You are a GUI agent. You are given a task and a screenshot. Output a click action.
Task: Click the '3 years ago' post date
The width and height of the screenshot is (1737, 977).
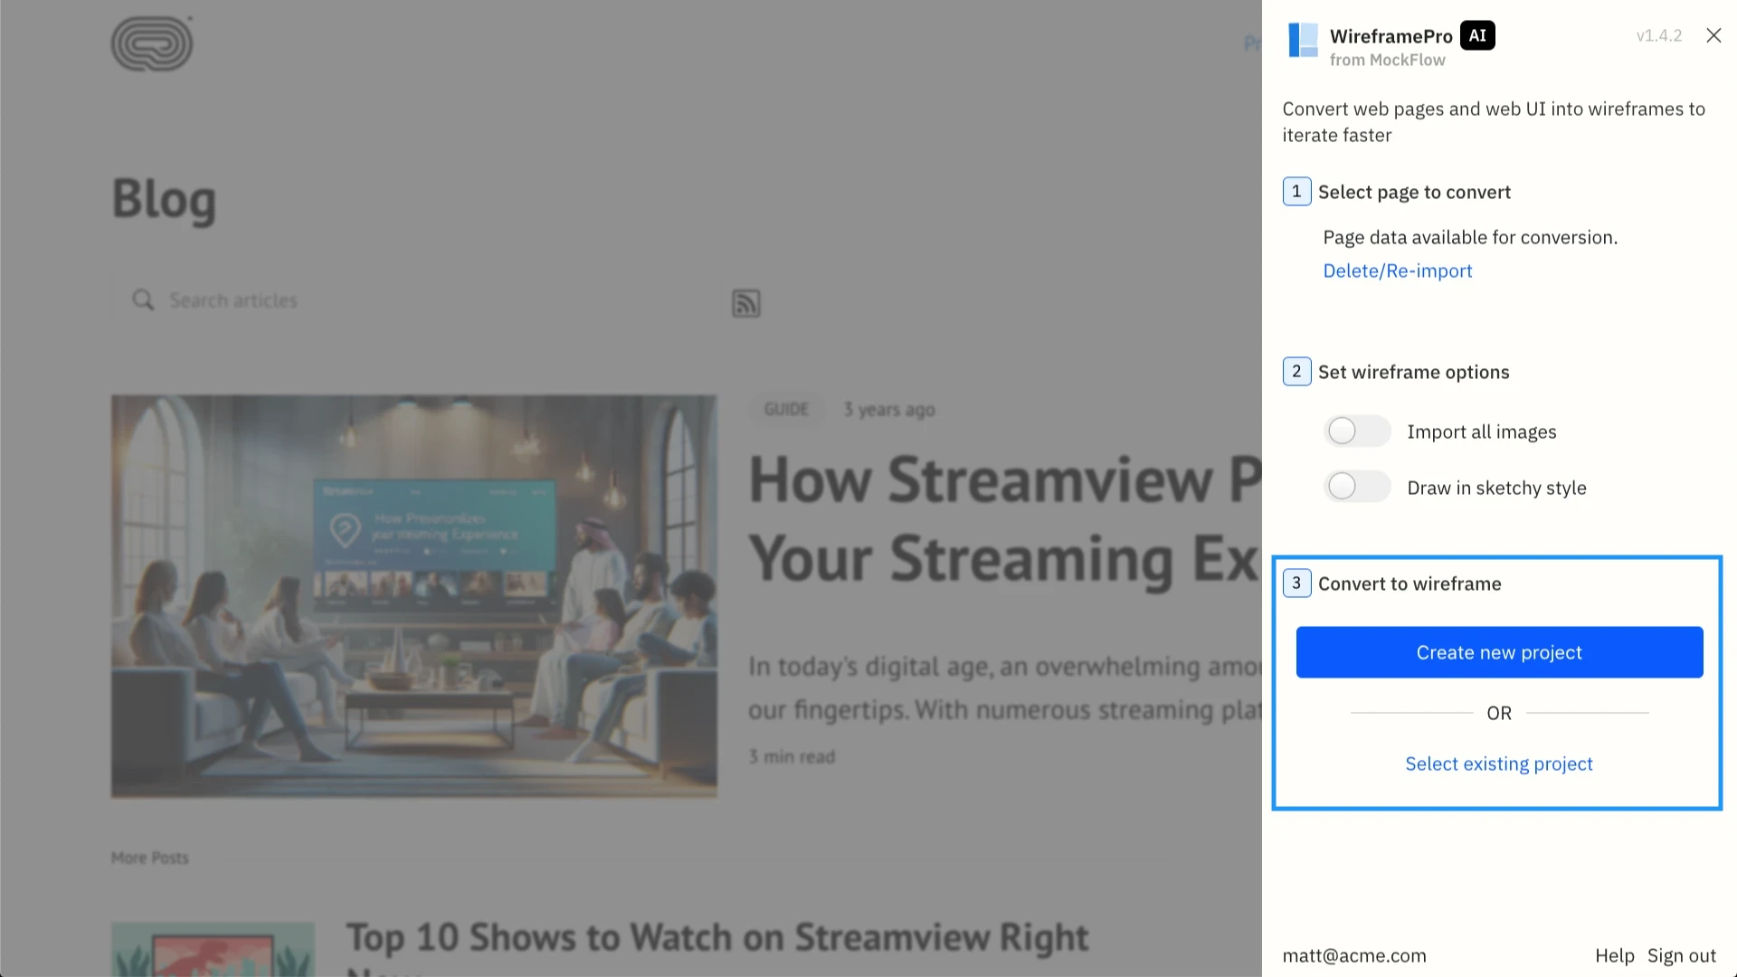coord(889,410)
